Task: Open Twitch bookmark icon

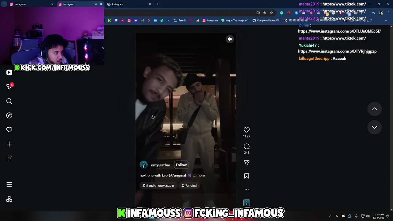Action: click(116, 21)
